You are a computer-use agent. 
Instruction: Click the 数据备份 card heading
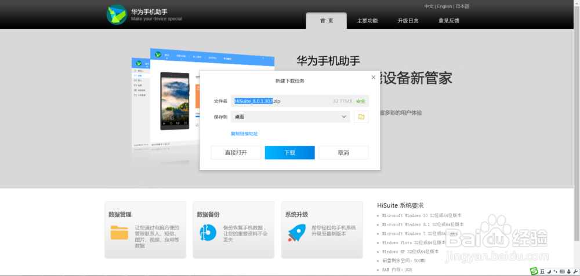[x=208, y=215]
